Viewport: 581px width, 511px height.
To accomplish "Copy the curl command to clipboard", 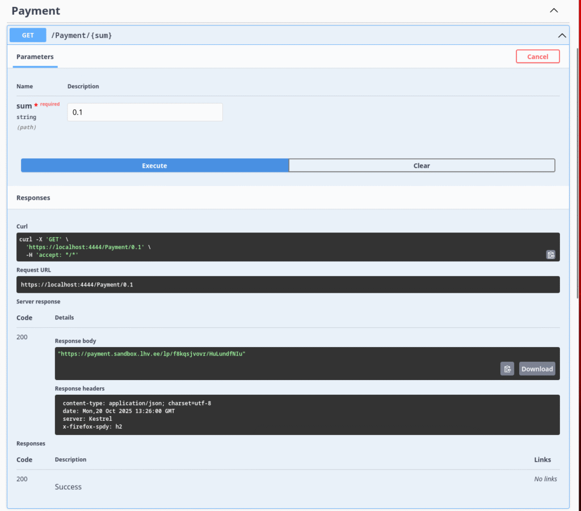I will tap(550, 255).
